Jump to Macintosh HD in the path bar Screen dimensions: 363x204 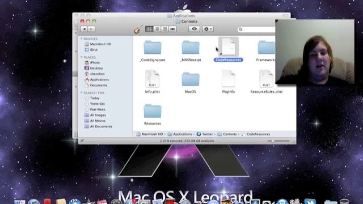[x=150, y=134]
